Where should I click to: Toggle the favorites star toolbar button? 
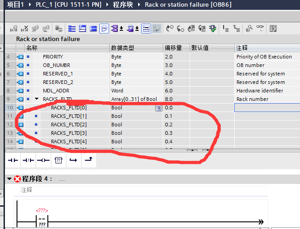[156, 29]
